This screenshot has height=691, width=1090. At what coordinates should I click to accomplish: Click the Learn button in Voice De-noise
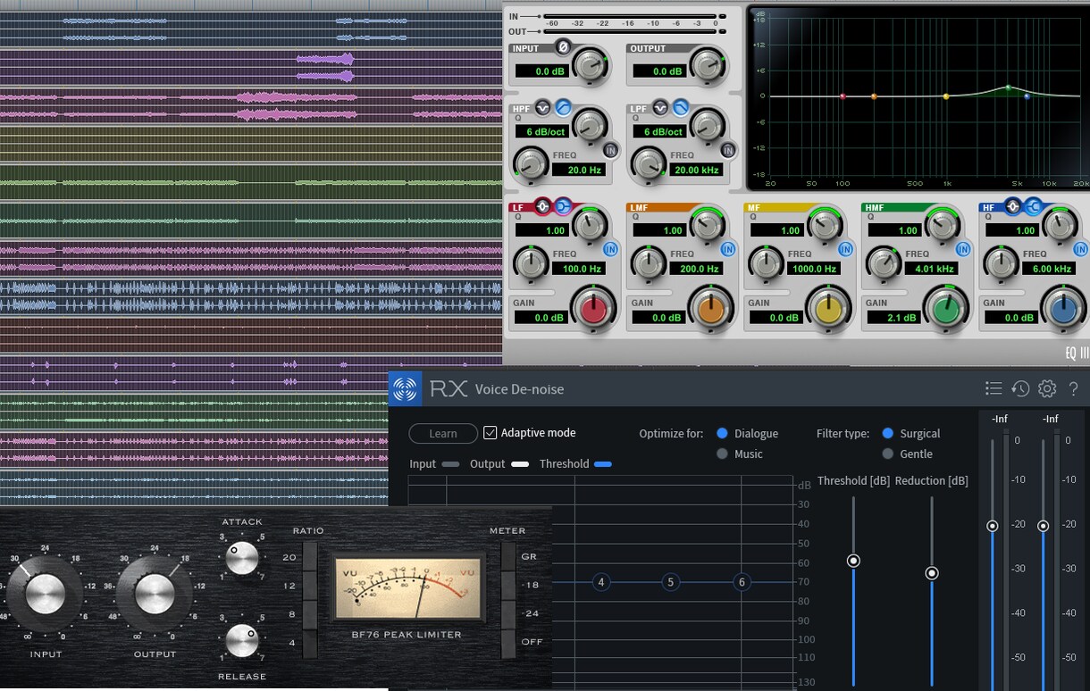[443, 433]
